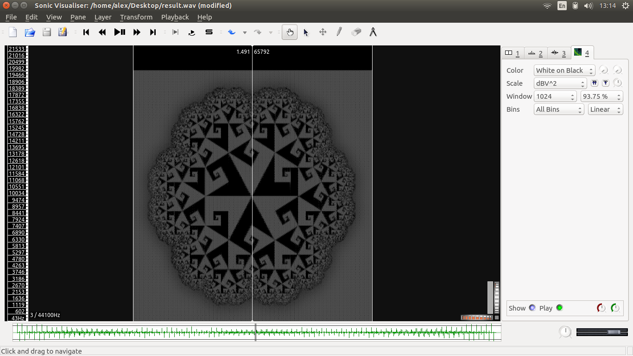Toggle normalize columns button beside Scale
633x356 pixels.
[x=595, y=83]
